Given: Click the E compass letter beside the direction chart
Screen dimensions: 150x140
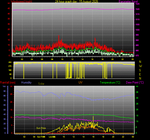Looking at the screenshot, I should pyautogui.click(x=140, y=74).
